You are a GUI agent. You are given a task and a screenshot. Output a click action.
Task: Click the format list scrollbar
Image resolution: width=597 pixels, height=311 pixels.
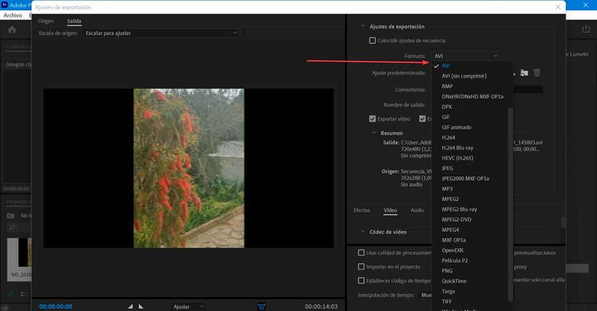point(511,205)
